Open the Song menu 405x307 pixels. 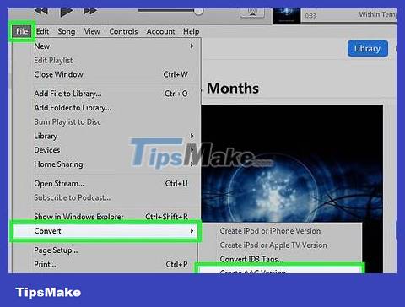(67, 31)
